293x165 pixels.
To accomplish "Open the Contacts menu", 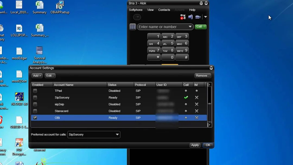I will 164,10.
